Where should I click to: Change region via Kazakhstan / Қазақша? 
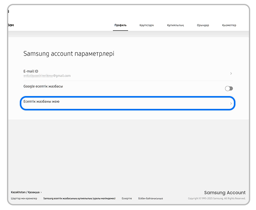click(26, 192)
